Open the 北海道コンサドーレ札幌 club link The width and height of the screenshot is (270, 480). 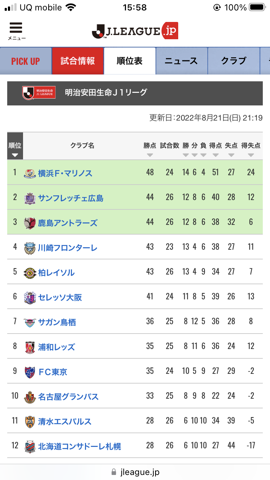[x=80, y=446]
